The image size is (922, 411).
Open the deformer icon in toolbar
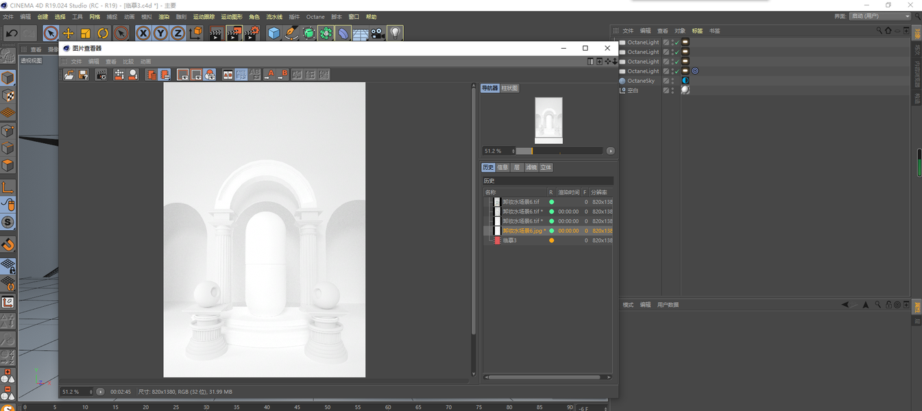pyautogui.click(x=343, y=33)
